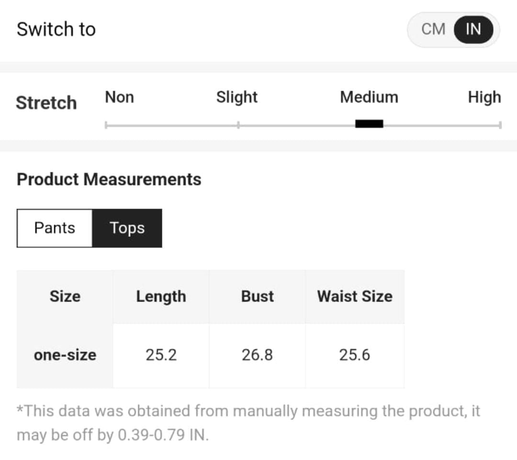Open the Pants measurements tab
This screenshot has height=460, width=517.
[55, 228]
